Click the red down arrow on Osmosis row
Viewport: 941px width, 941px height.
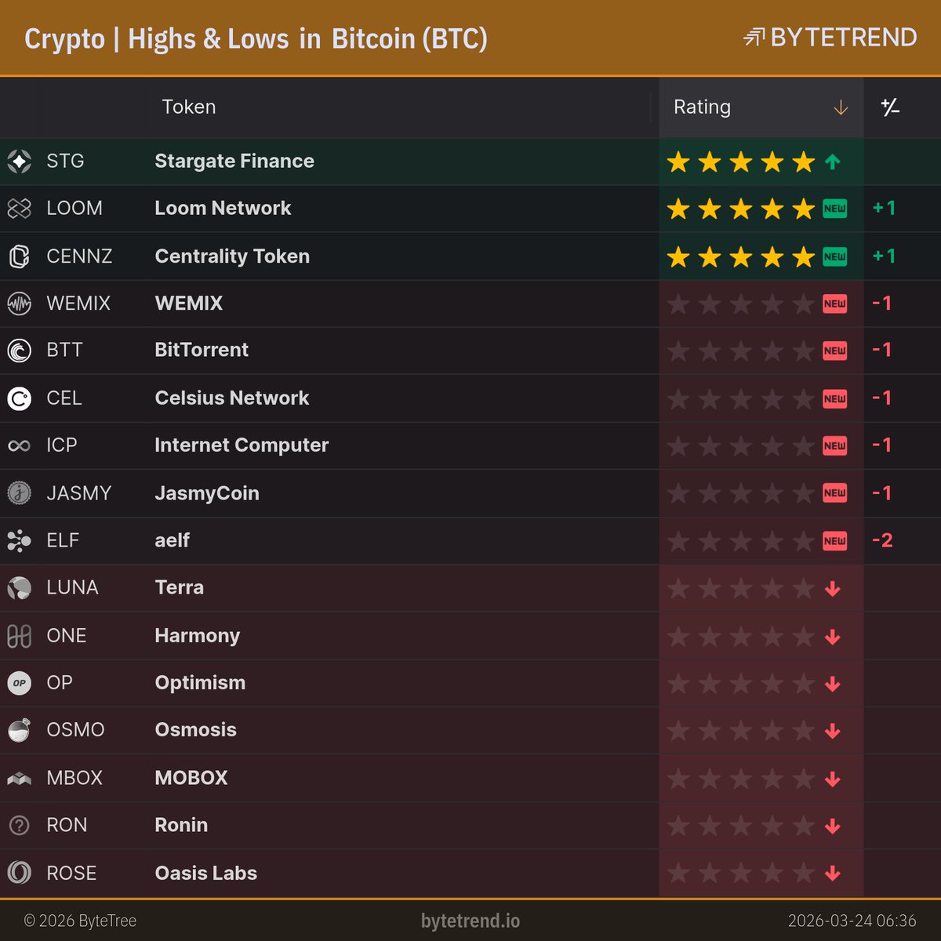[x=833, y=731]
